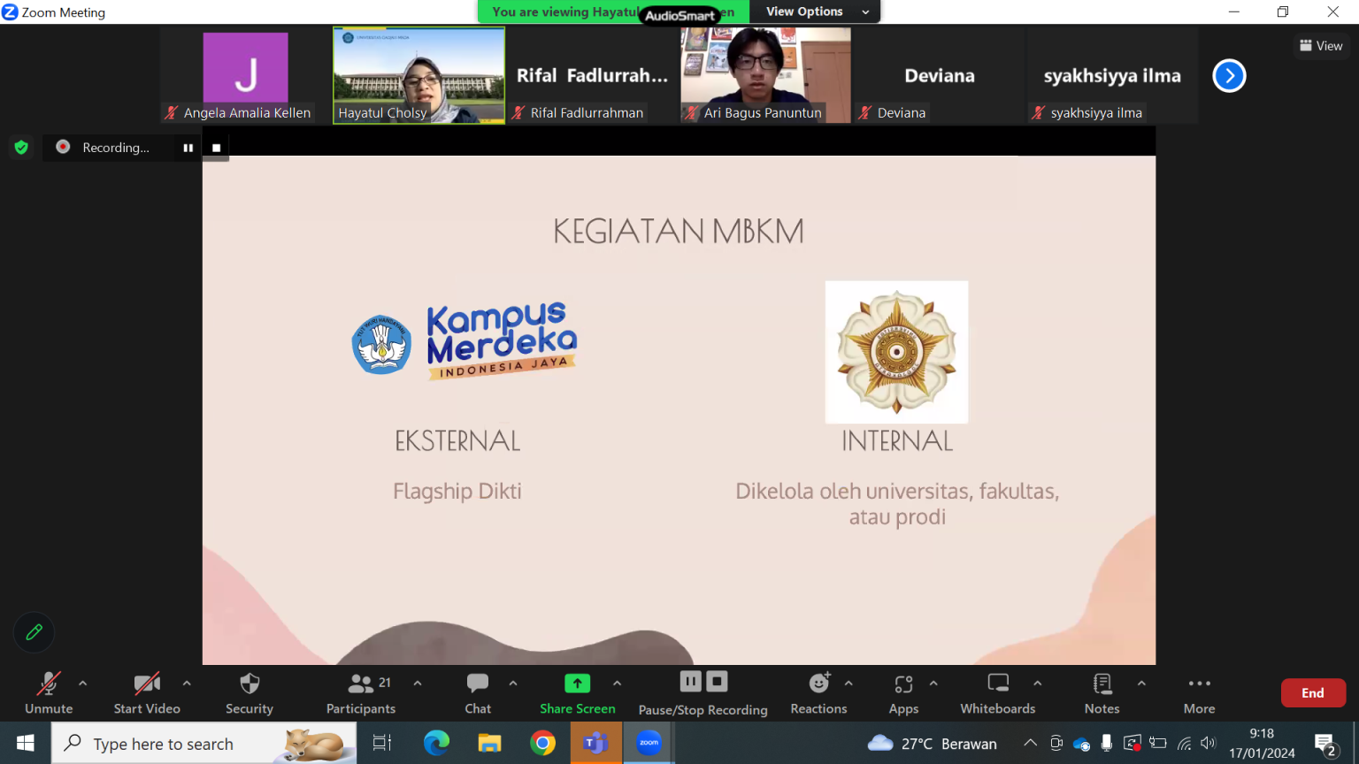
Task: Expand Share Screen options arrow
Action: pos(618,684)
